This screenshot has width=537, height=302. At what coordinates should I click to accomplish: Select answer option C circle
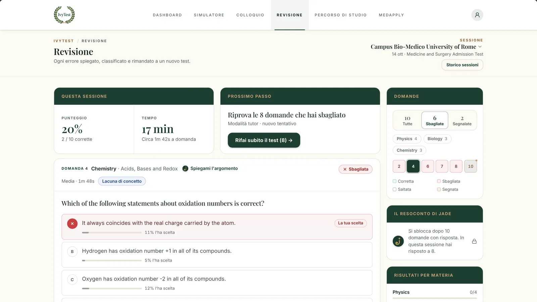point(72,280)
